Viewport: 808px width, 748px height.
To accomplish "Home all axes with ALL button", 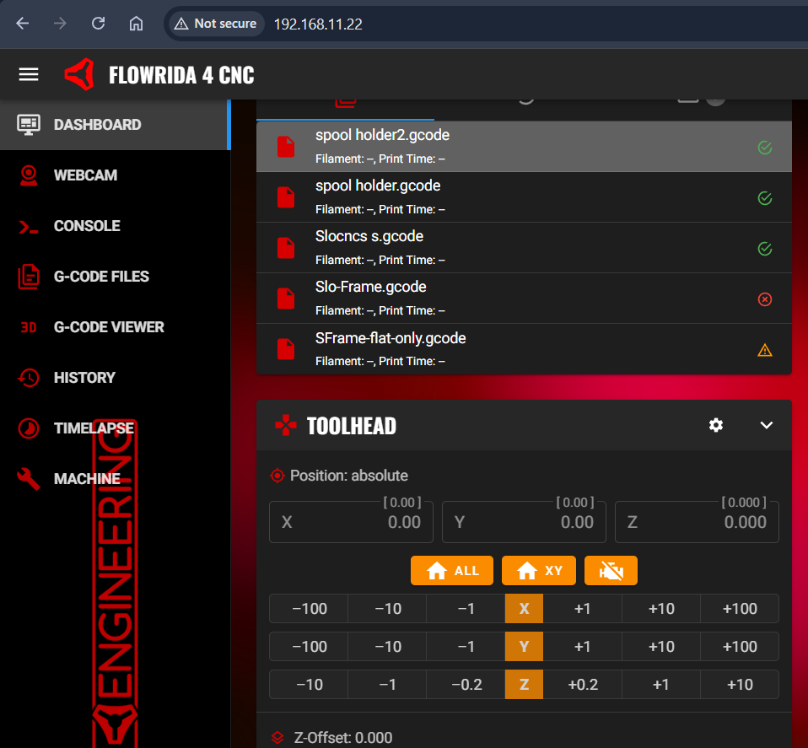I will pos(453,571).
